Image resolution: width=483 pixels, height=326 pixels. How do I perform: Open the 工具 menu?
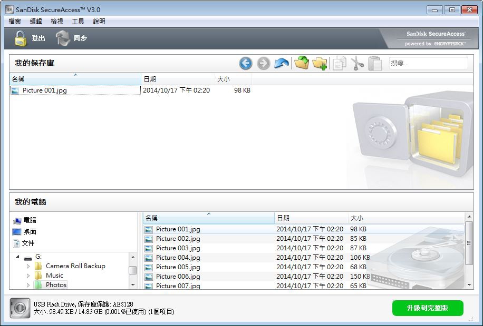78,21
